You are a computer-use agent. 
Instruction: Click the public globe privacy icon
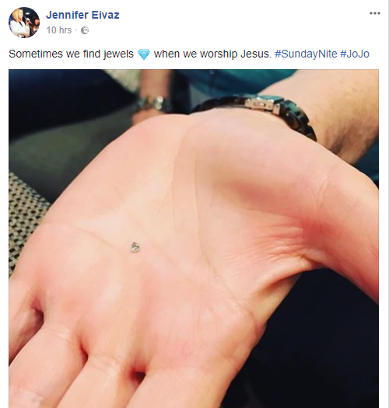tap(85, 30)
